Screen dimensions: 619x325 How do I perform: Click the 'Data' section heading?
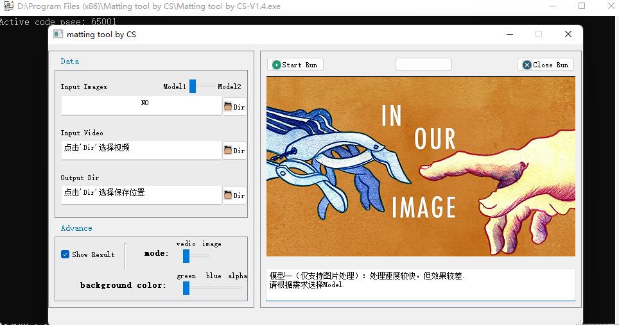70,62
